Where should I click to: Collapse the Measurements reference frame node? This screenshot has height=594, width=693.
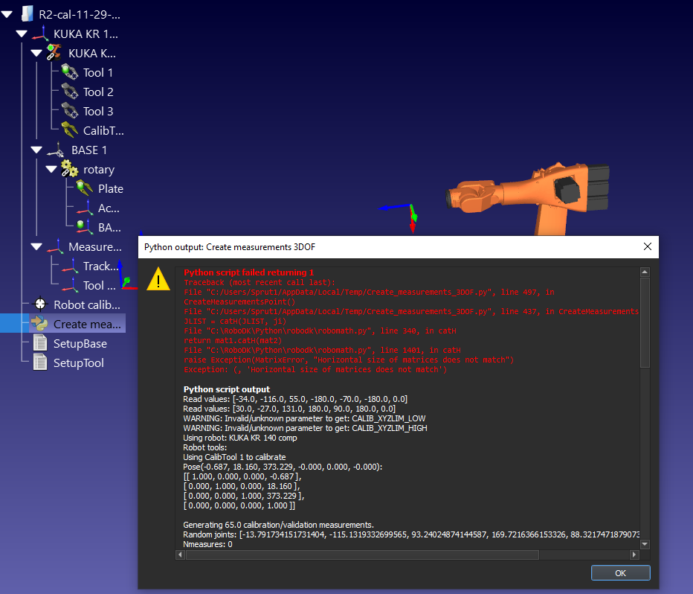36,246
